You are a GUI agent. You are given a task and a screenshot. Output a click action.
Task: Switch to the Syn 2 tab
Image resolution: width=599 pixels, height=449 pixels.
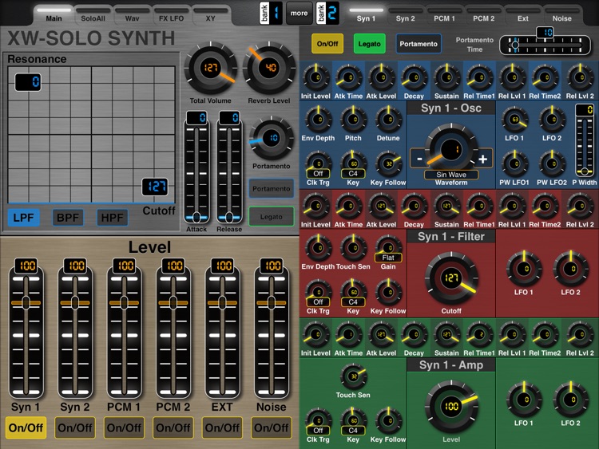(405, 16)
